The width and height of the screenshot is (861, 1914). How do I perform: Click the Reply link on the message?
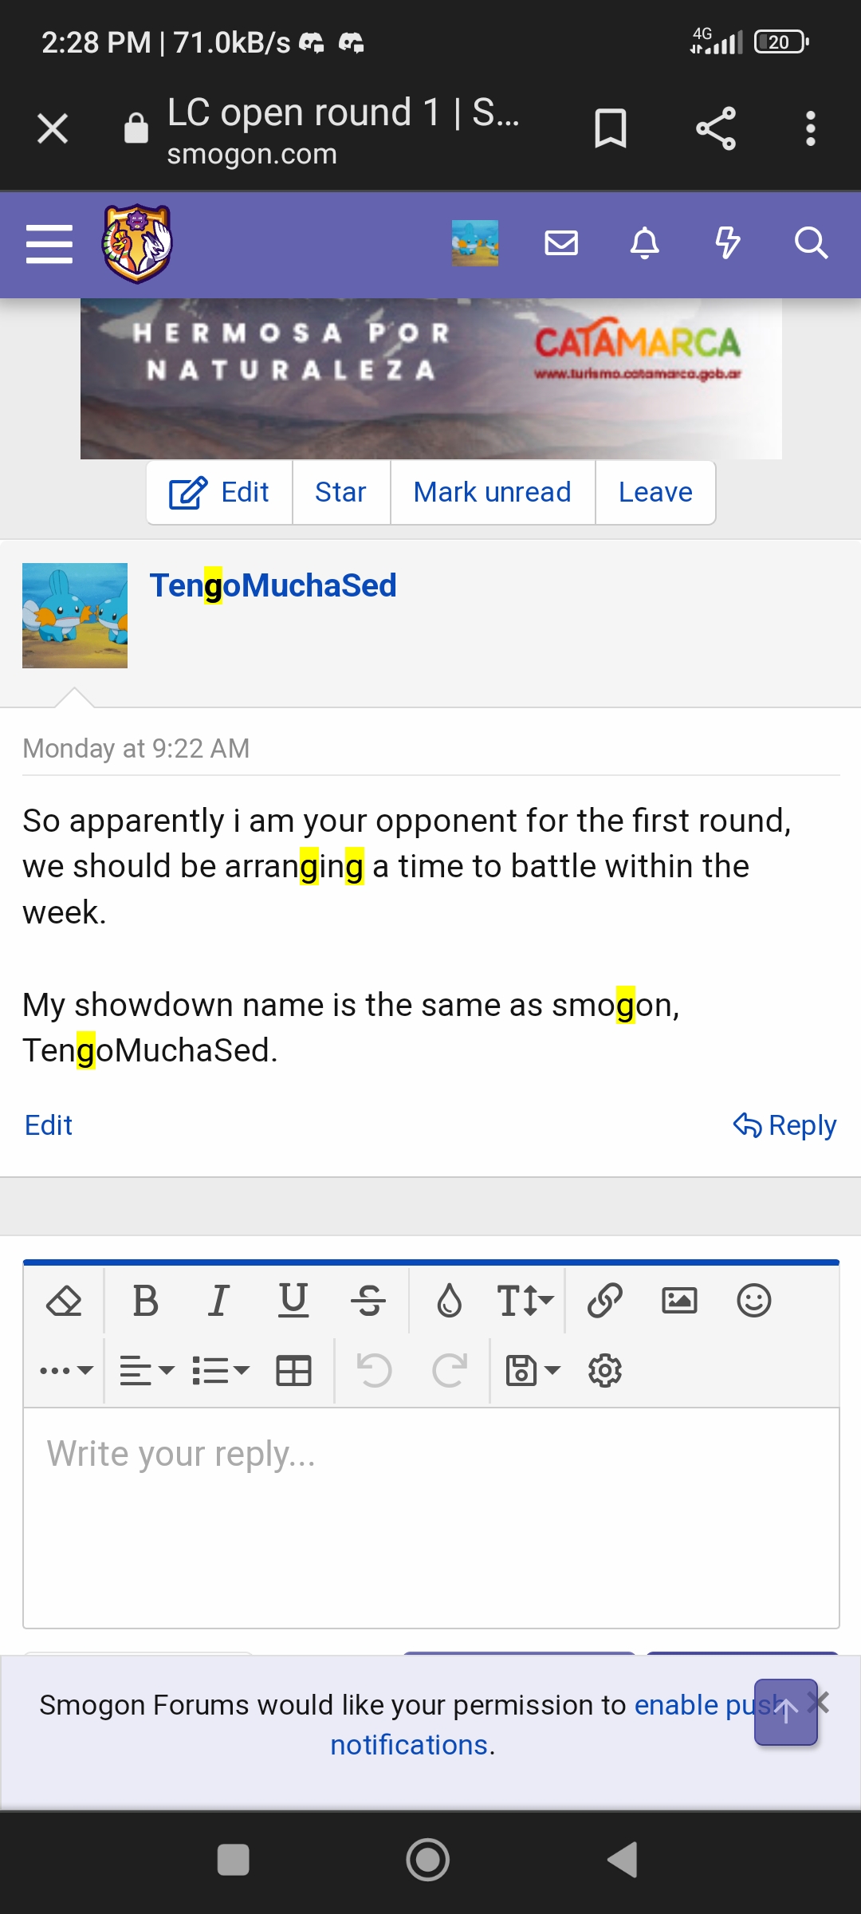(784, 1125)
